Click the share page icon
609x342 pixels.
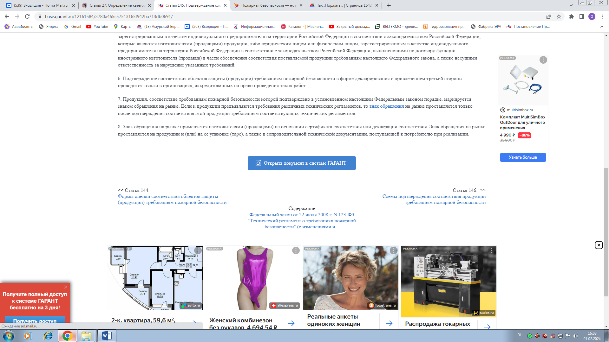549,16
